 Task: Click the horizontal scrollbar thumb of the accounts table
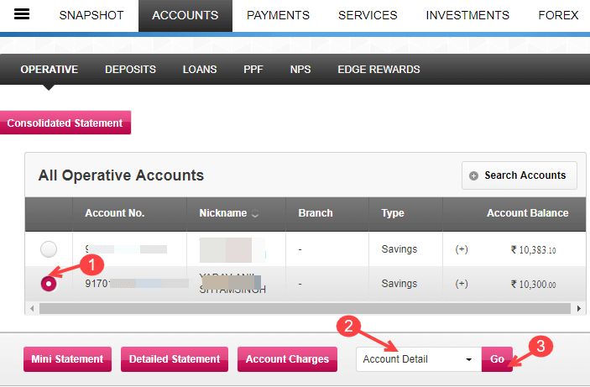(305, 309)
